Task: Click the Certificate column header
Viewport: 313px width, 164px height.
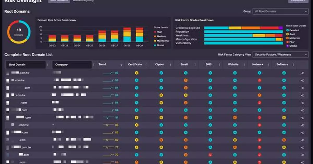Action: pos(135,64)
